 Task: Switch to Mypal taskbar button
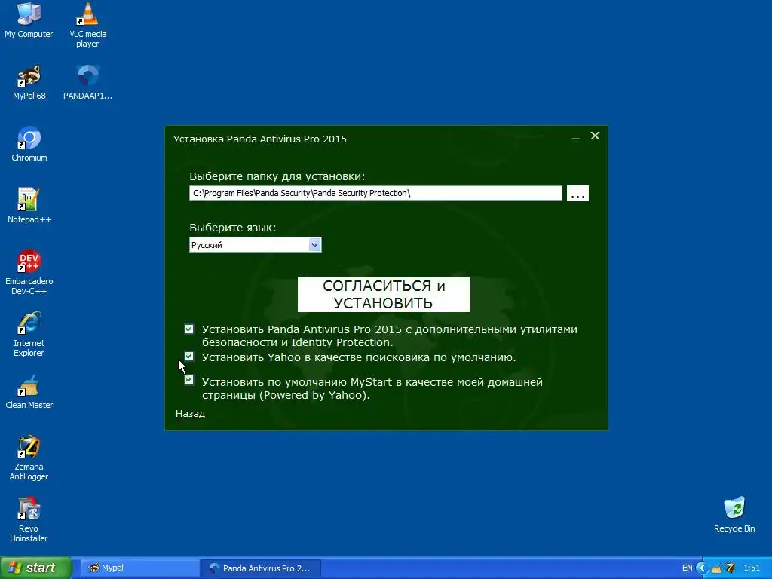click(139, 568)
